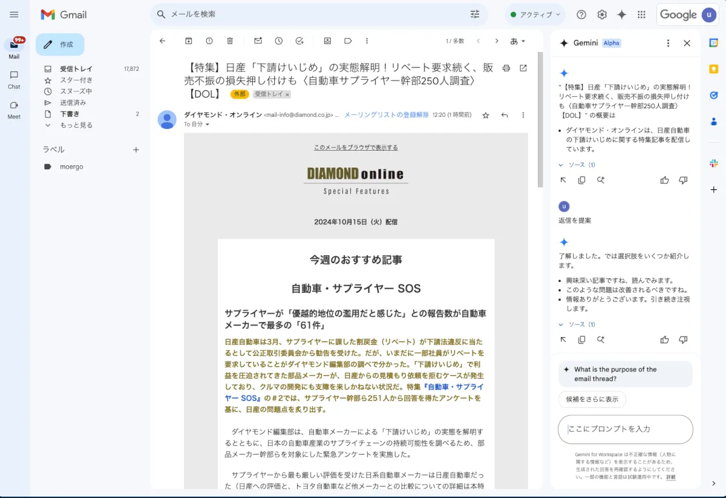Viewport: 726px width, 498px height.
Task: Report this email as spam
Action: [209, 41]
